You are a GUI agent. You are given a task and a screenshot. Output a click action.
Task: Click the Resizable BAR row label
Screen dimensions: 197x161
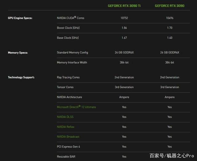(x=66, y=156)
